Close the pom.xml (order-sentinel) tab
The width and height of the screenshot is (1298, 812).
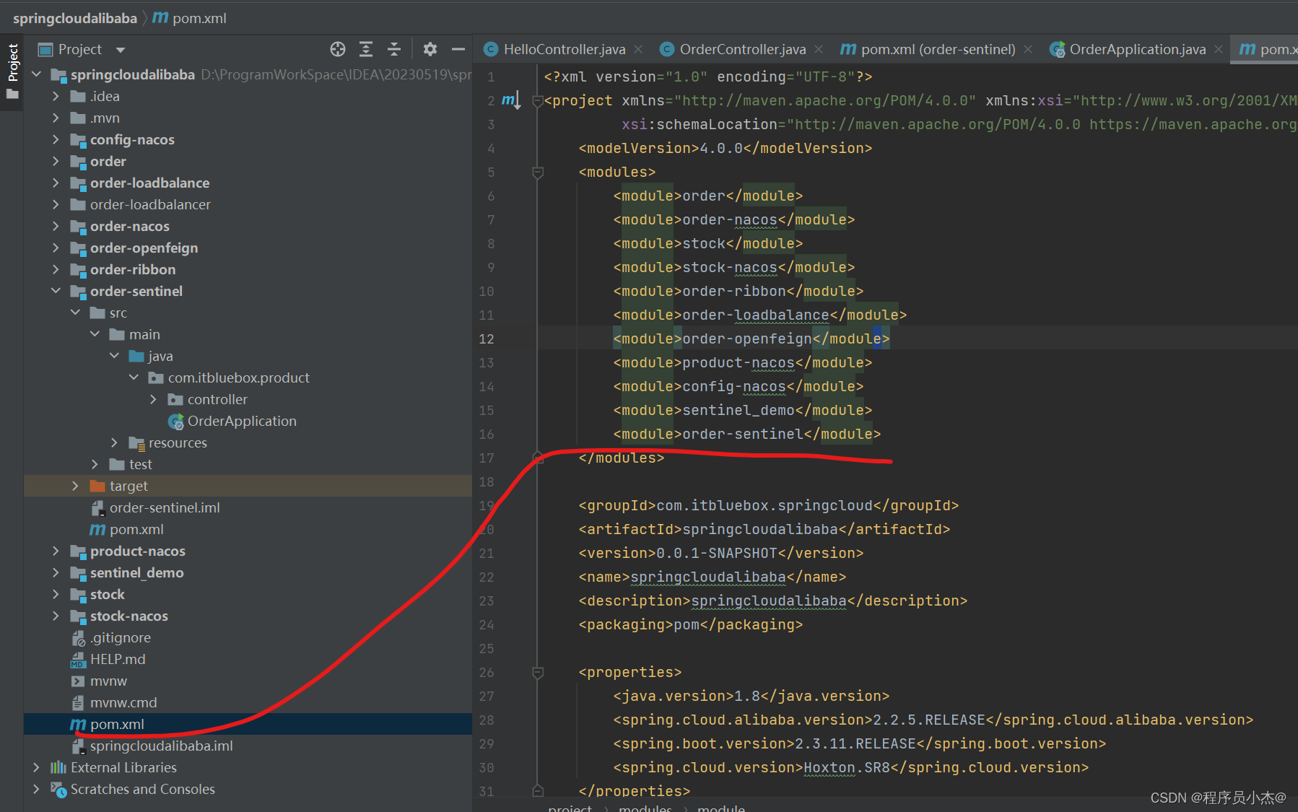tap(1028, 49)
